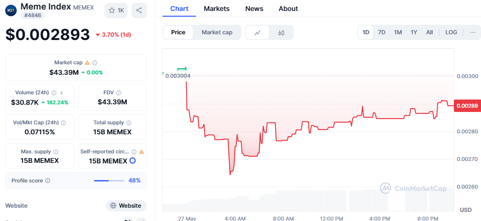Screen dimensions: 481x221
Task: Open the Chart tab
Action: [x=179, y=9]
